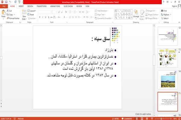Toggle Bold formatting
181x120 pixels.
[x=40, y=17]
